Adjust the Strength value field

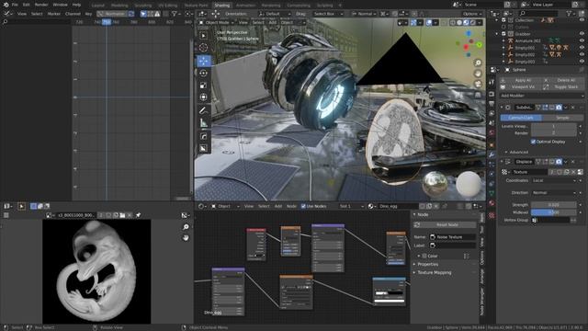coord(553,205)
